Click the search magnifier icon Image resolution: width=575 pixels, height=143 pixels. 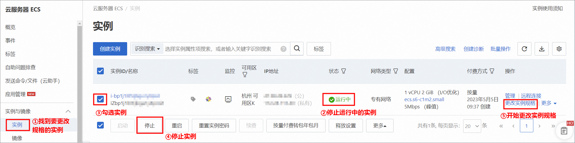pos(297,49)
